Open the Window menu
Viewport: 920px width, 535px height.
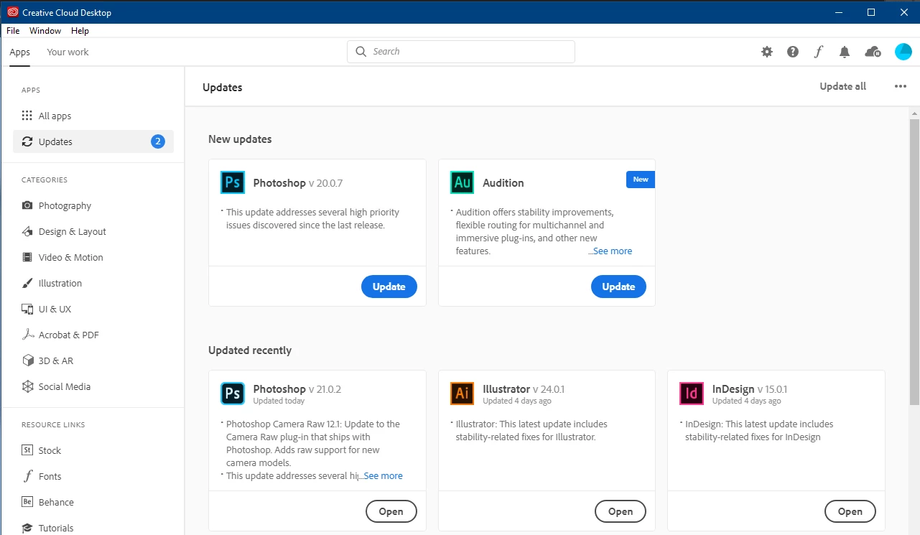[45, 31]
